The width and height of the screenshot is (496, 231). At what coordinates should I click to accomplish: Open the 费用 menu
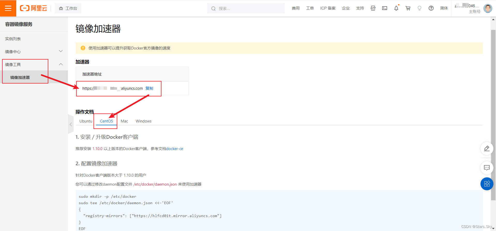point(296,8)
